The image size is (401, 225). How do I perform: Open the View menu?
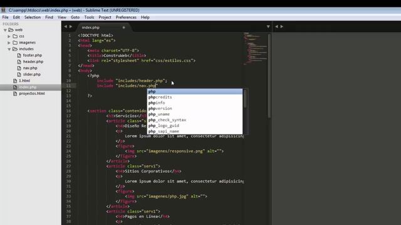coord(62,17)
